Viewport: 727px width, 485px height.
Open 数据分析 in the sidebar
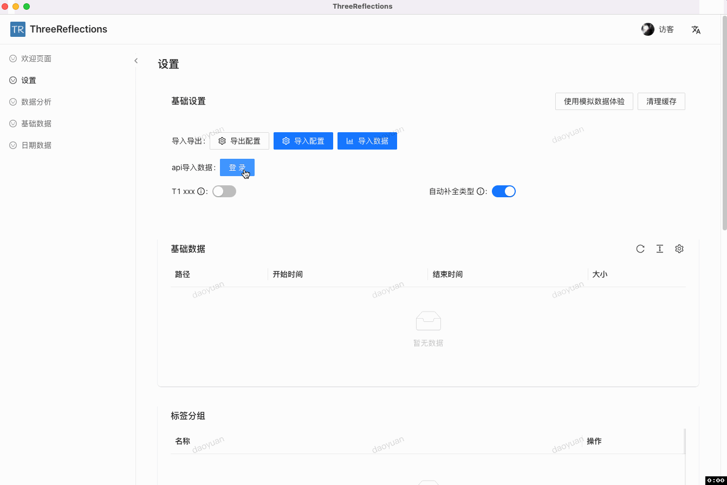(x=36, y=102)
